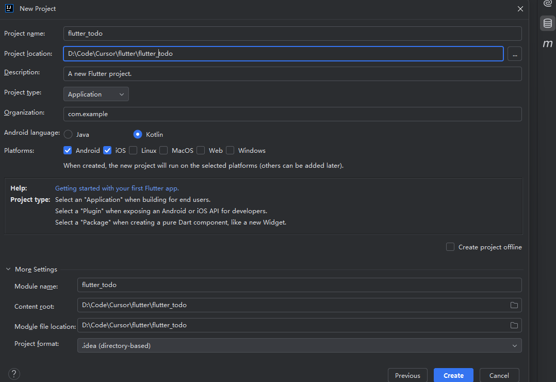Focus the Project name field
This screenshot has height=382, width=556.
292,34
